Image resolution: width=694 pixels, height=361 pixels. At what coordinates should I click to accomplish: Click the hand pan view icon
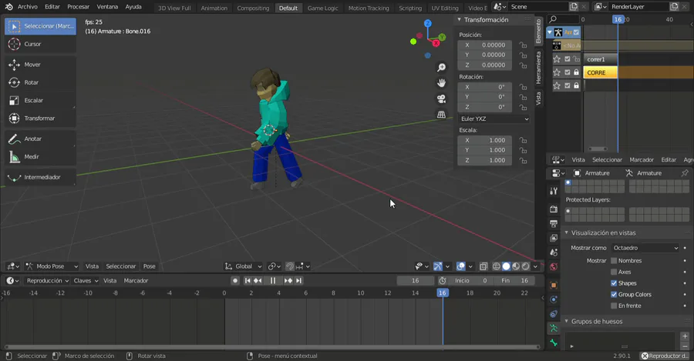441,83
